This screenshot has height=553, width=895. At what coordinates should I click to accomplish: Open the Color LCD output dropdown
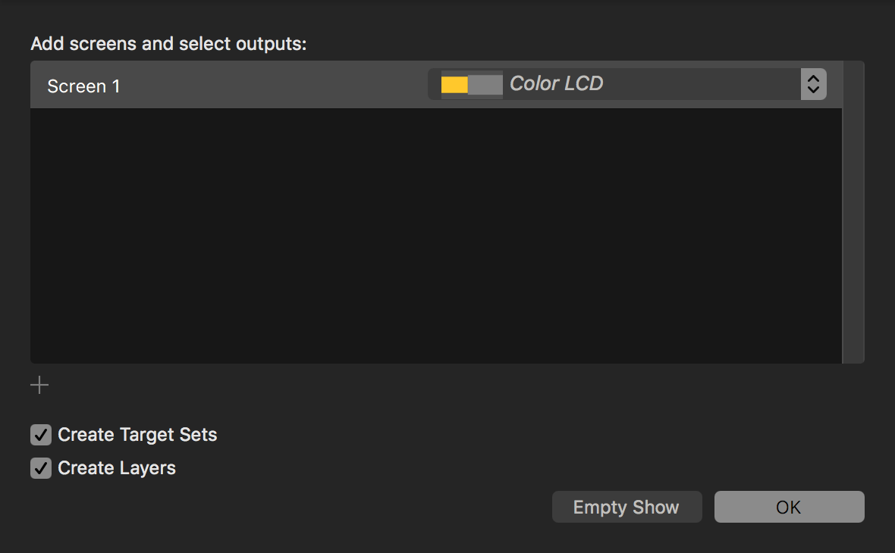tap(626, 84)
